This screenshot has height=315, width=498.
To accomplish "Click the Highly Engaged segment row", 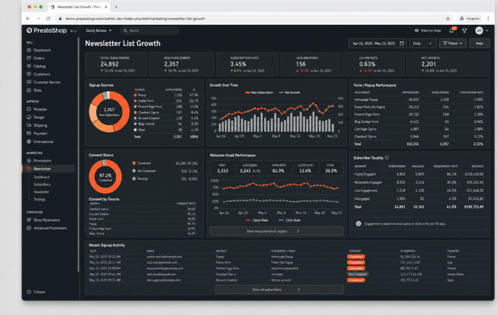I will [x=419, y=174].
